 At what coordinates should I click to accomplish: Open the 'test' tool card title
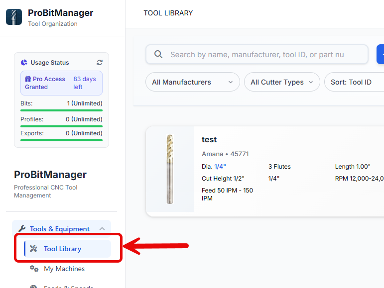coord(209,139)
